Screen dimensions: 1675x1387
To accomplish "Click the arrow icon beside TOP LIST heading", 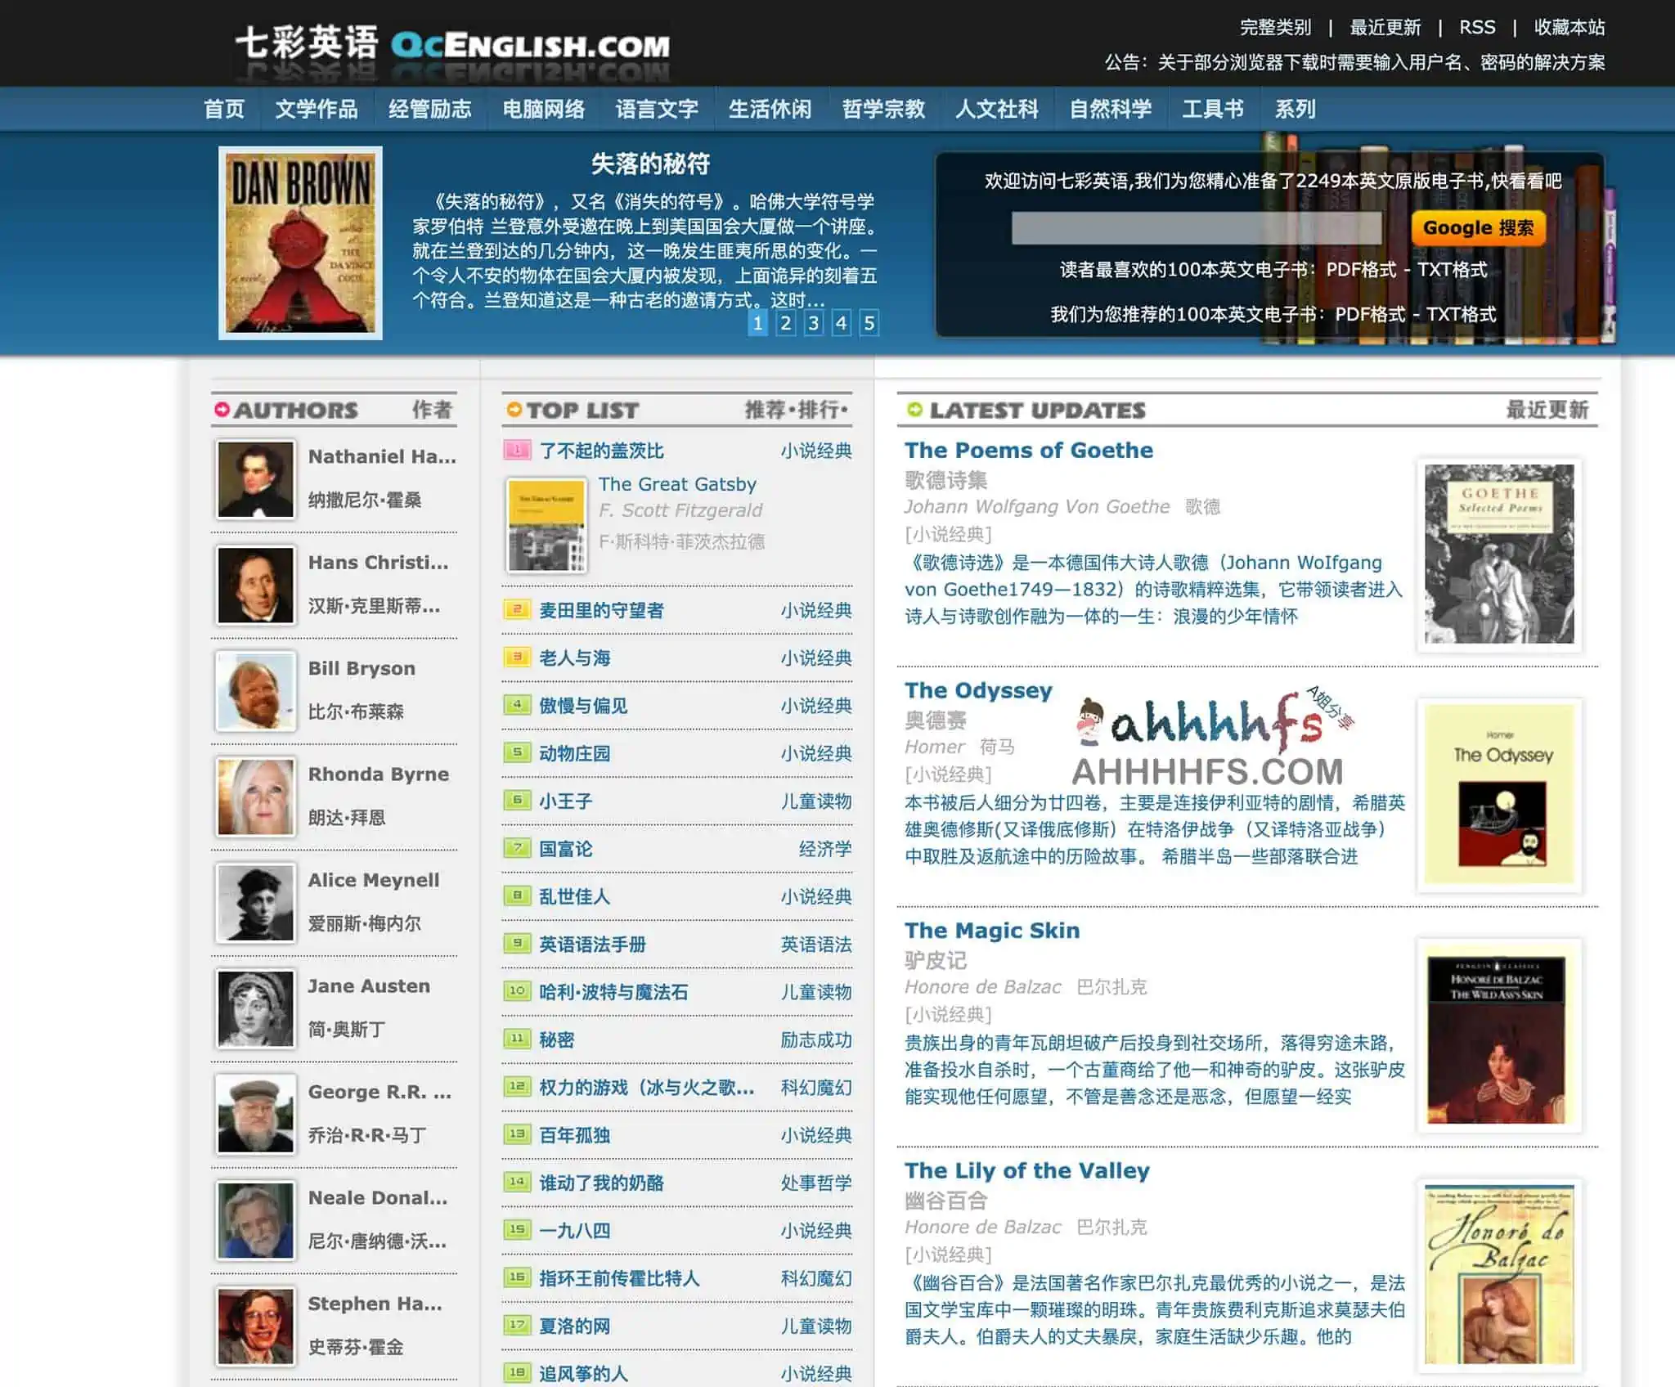I will [514, 411].
